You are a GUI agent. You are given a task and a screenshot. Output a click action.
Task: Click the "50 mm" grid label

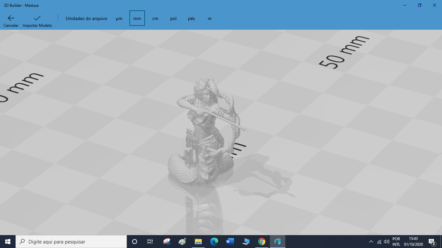pyautogui.click(x=344, y=52)
